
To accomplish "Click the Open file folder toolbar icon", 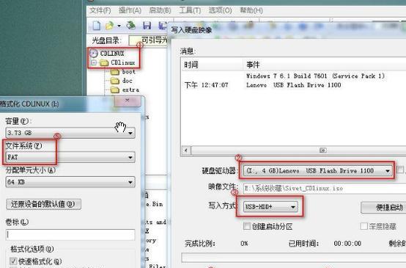I will tap(110, 26).
